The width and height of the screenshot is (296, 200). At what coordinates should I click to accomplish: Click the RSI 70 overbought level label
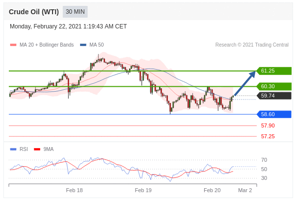click(x=264, y=160)
